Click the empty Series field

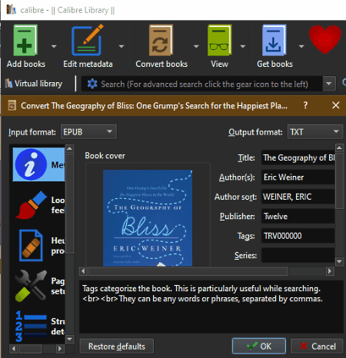[x=298, y=255]
